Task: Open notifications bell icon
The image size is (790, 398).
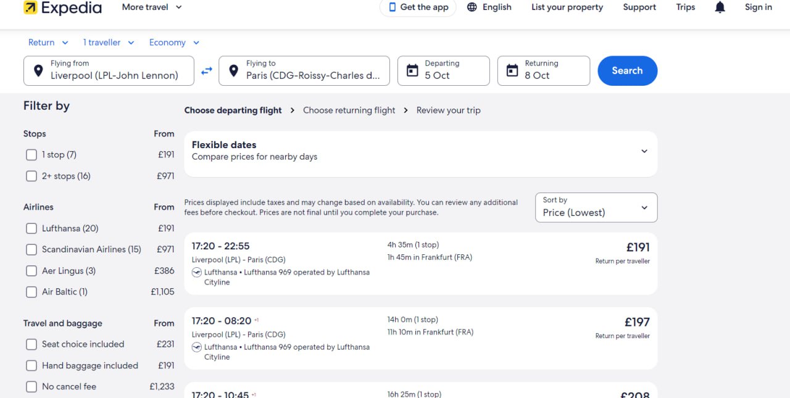Action: coord(720,7)
